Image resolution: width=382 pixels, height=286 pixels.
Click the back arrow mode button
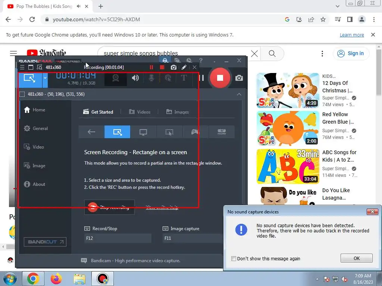click(x=91, y=132)
